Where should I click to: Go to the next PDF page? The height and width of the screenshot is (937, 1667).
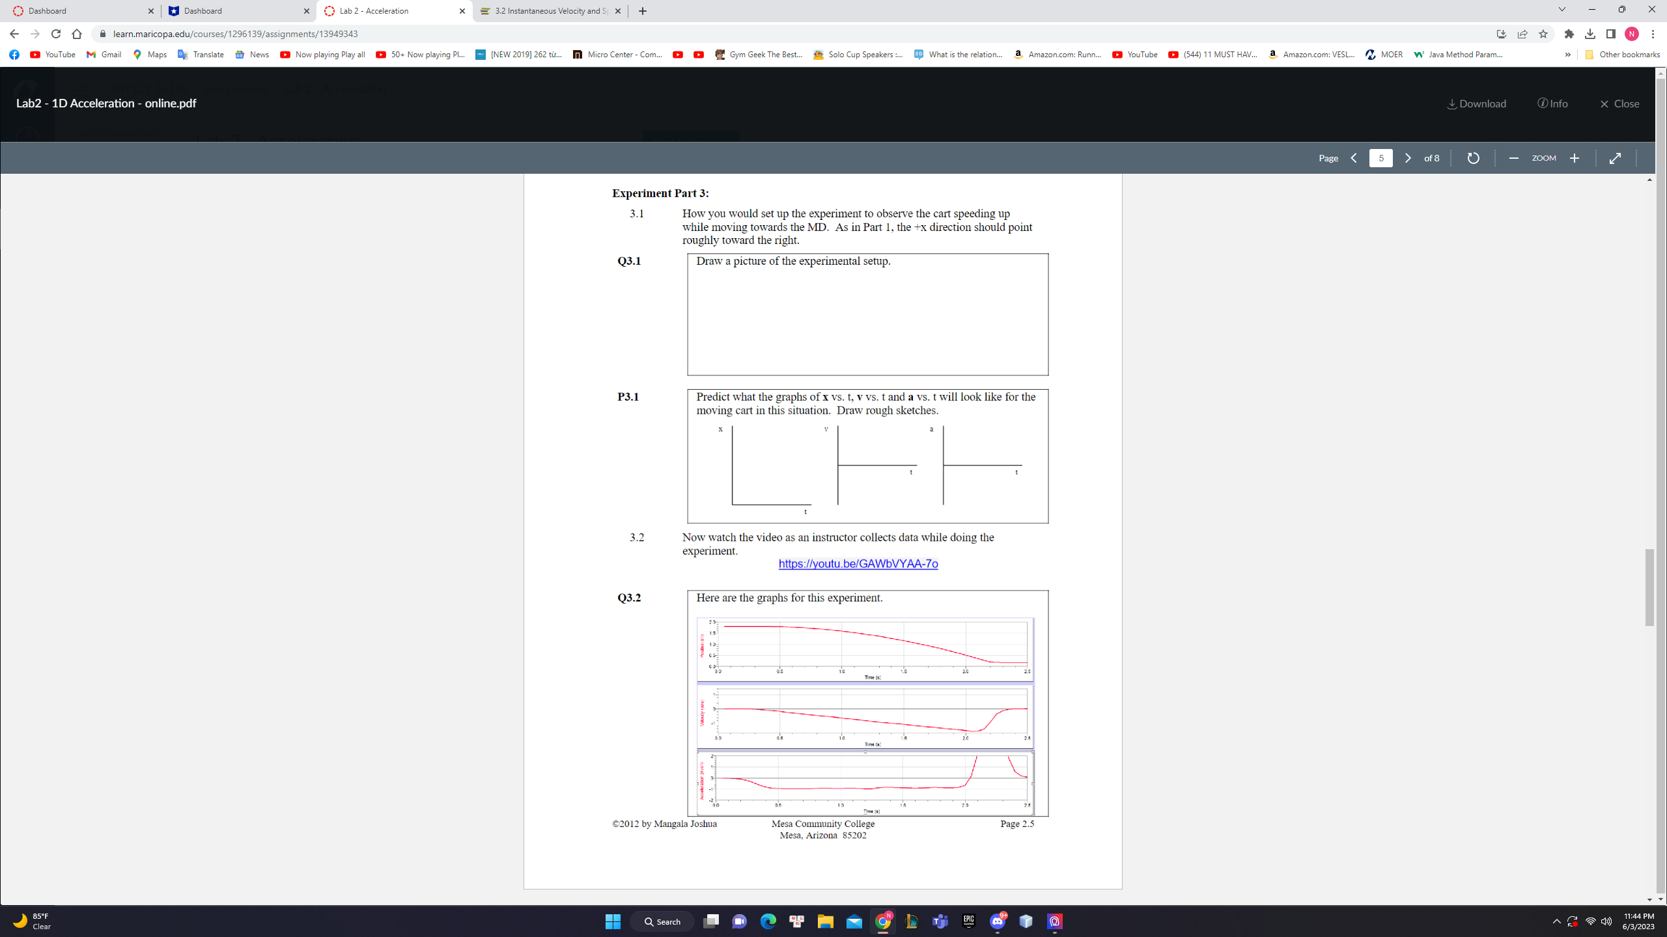tap(1407, 158)
